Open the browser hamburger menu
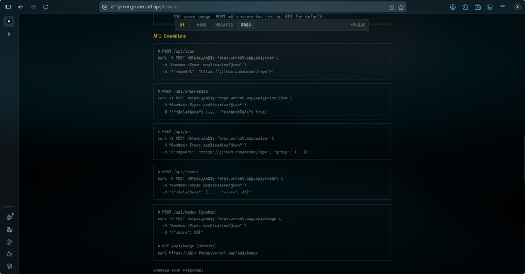 click(x=503, y=6)
